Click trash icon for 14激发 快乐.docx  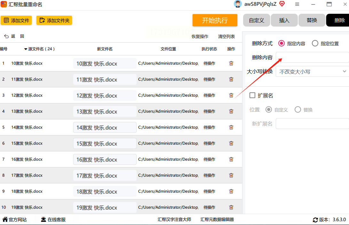231,127
